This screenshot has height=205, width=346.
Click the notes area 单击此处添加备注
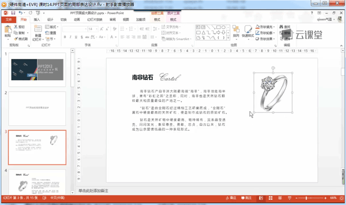click(x=93, y=191)
